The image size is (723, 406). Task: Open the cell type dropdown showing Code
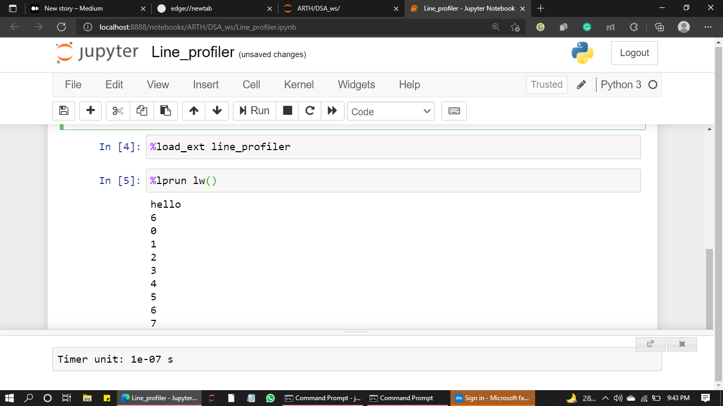[391, 111]
